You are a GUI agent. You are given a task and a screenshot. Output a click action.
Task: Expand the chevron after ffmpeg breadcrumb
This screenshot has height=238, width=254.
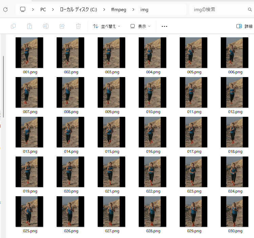[x=133, y=10]
